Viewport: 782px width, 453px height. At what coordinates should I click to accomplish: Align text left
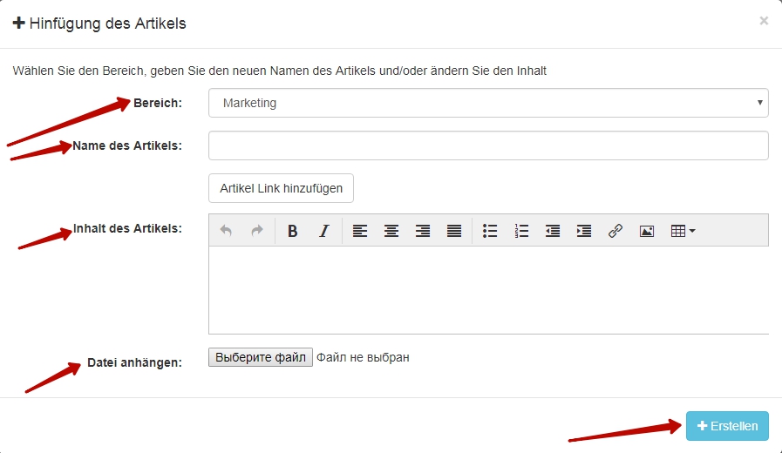point(360,231)
